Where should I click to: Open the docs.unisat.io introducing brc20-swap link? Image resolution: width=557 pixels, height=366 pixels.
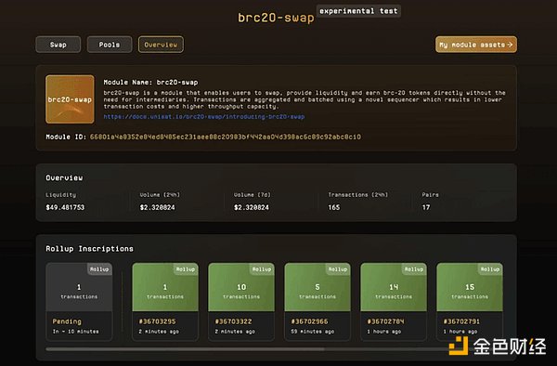[204, 116]
